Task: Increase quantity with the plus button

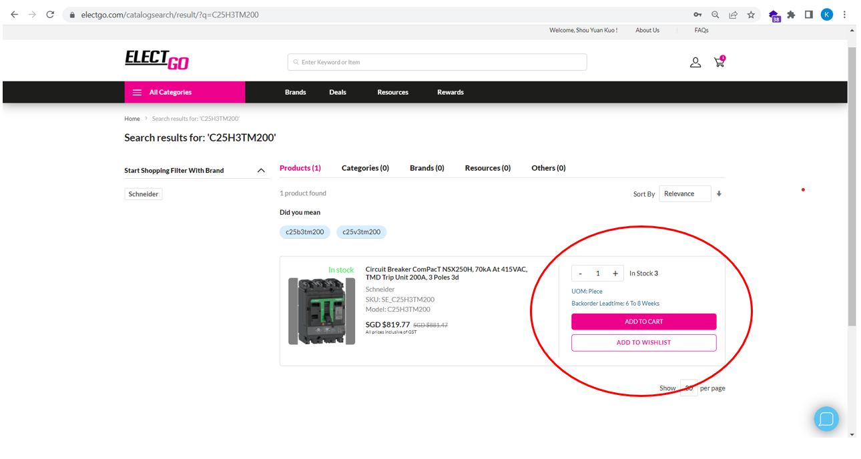Action: (x=615, y=274)
